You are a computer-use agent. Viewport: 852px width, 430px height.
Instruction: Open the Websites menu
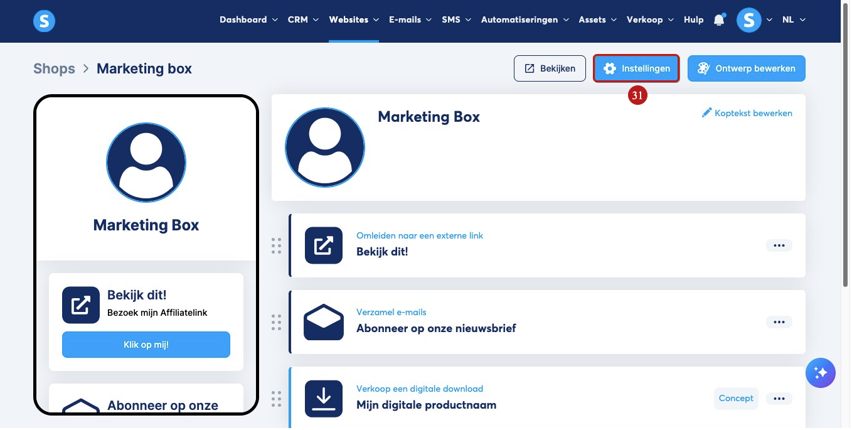pos(354,20)
